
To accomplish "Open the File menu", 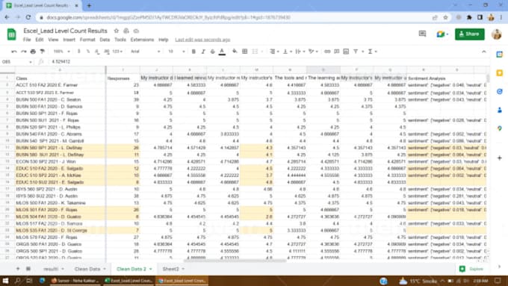I will click(27, 40).
